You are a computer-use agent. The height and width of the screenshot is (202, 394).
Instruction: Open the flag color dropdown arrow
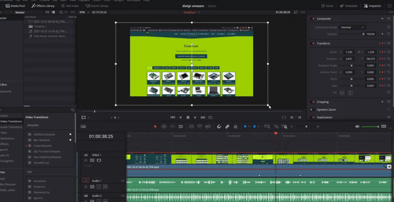pos(249,127)
